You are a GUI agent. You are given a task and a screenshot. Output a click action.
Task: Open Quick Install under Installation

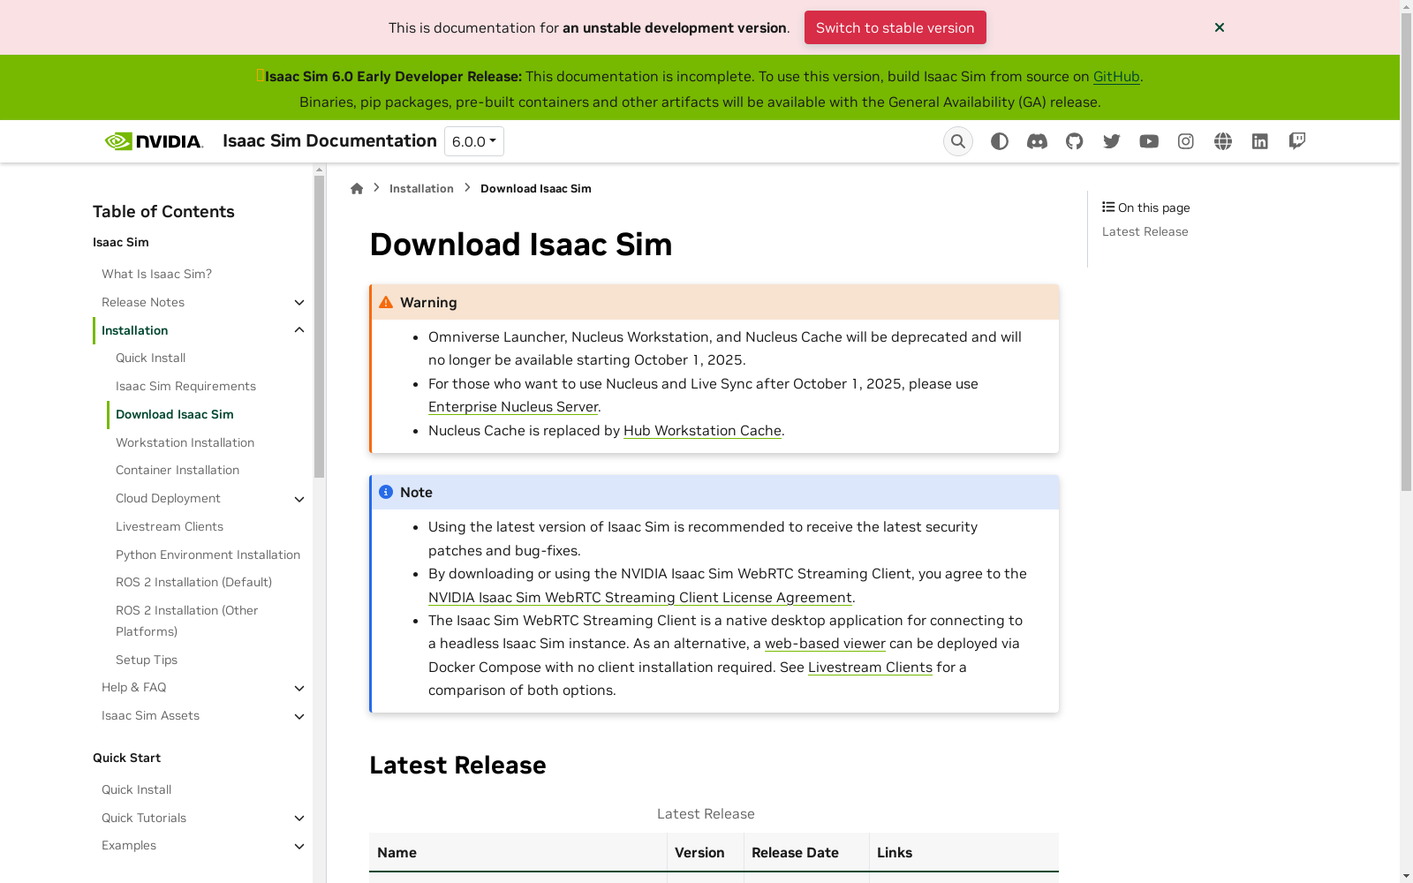pos(150,358)
